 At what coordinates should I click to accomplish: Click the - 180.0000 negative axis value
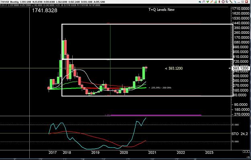point(241,110)
